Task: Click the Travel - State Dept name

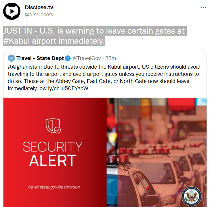Action: click(40, 58)
